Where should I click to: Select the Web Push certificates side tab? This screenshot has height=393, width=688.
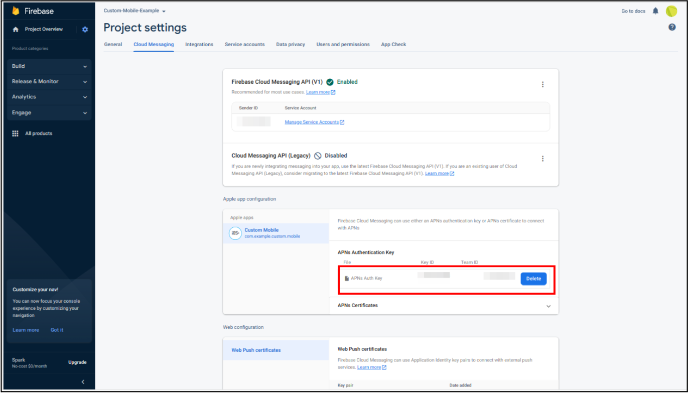276,350
